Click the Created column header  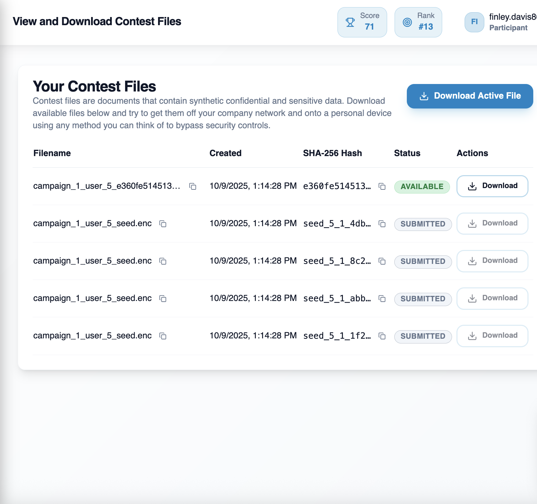pyautogui.click(x=225, y=153)
